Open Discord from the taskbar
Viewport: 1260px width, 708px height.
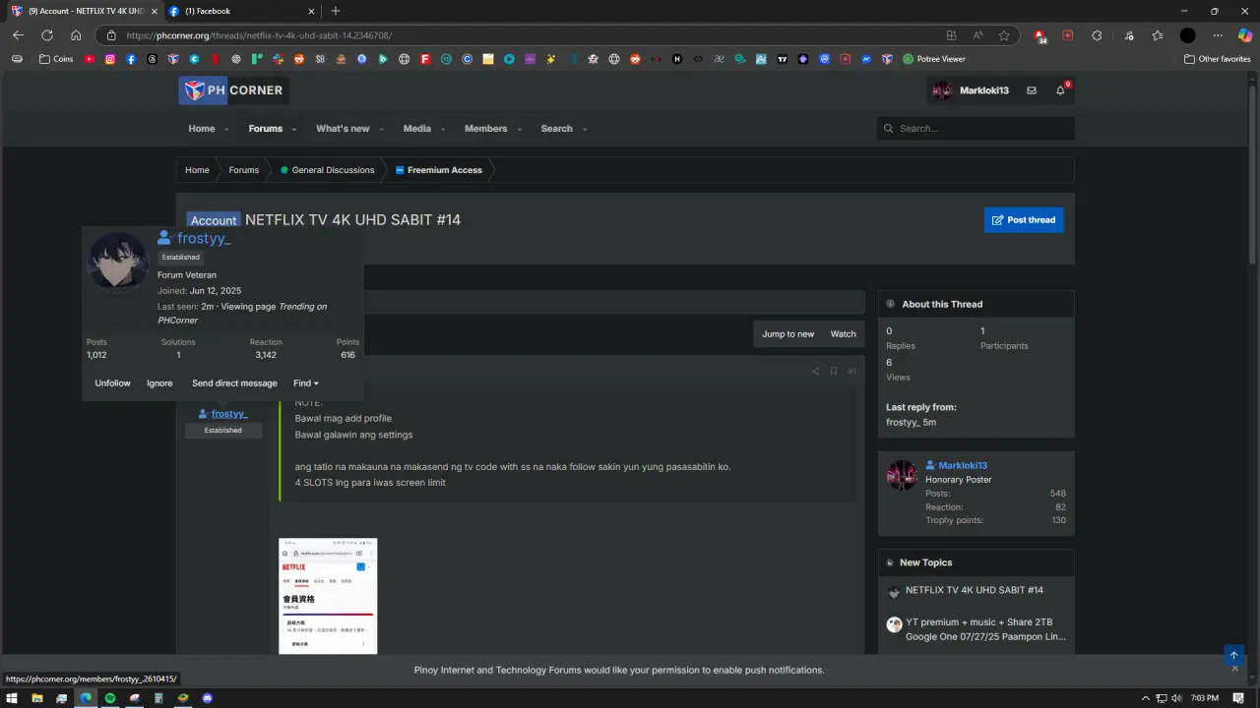tap(207, 698)
